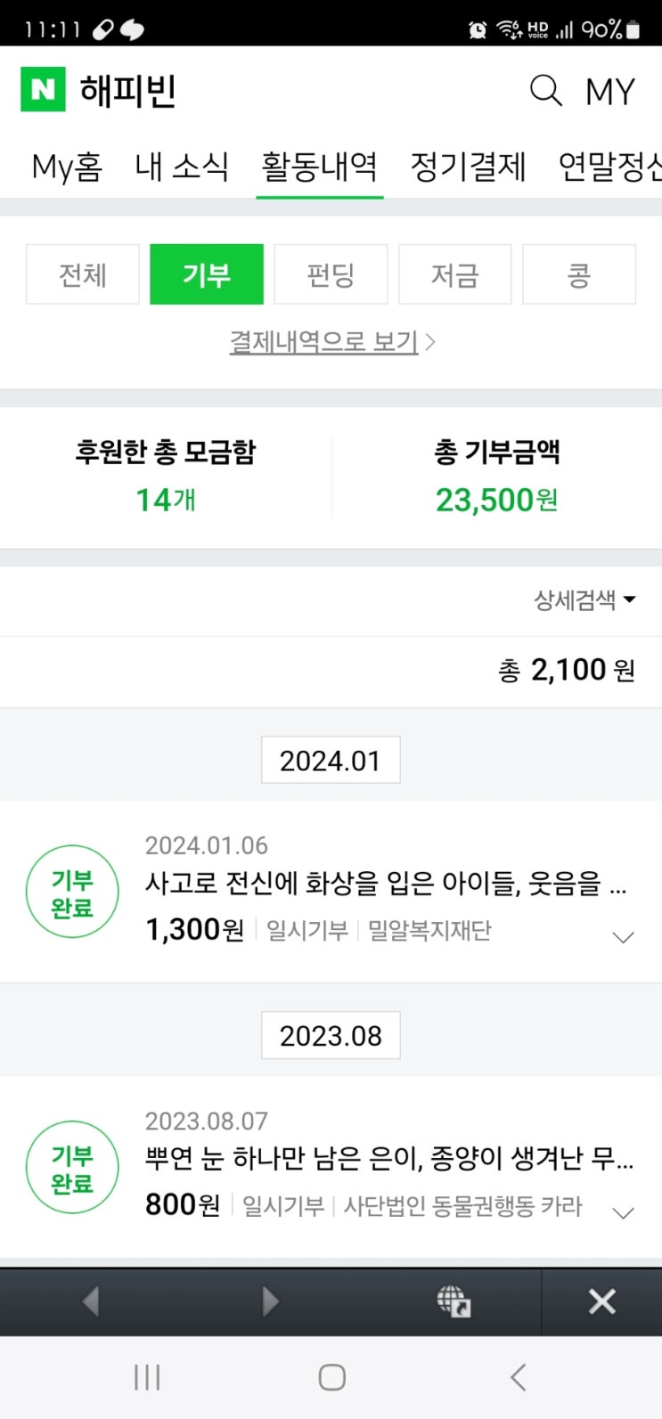Open the 정기결제 tab

[468, 167]
